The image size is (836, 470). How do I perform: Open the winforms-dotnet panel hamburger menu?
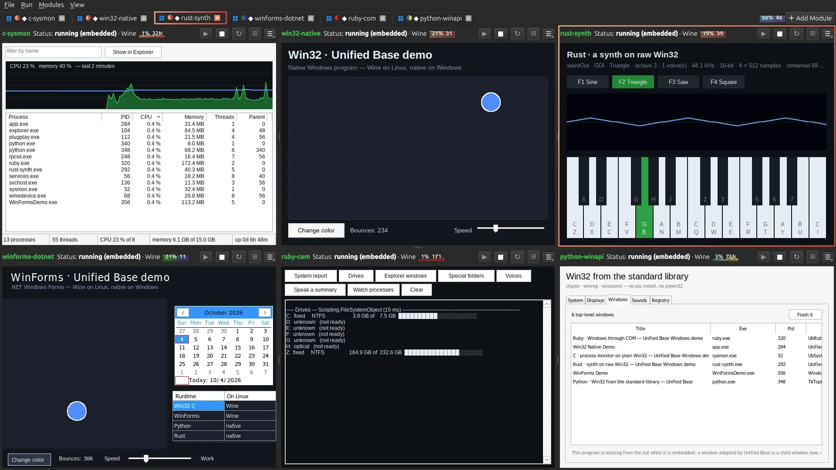270,257
